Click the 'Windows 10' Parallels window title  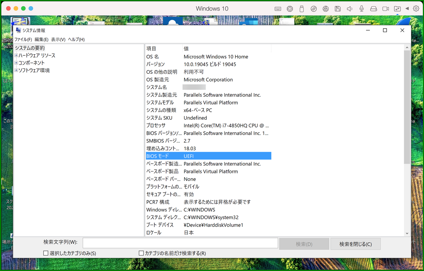212,8
